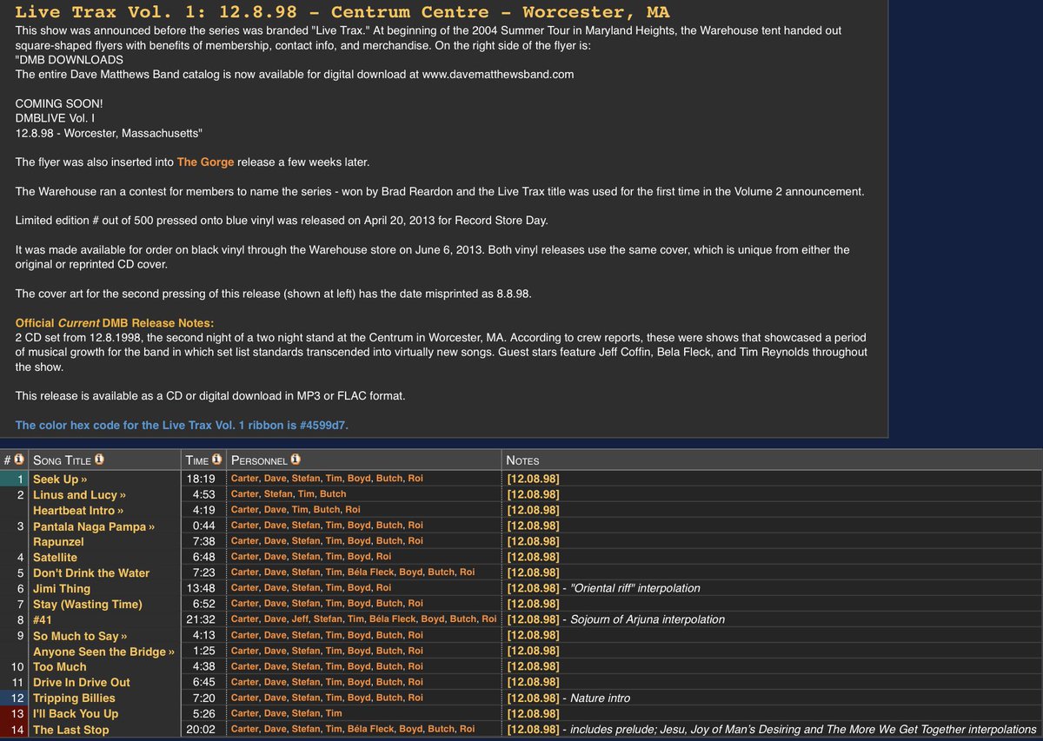Image resolution: width=1043 pixels, height=741 pixels.
Task: Click [12.08.98] date in #41 row
Action: pyautogui.click(x=533, y=619)
